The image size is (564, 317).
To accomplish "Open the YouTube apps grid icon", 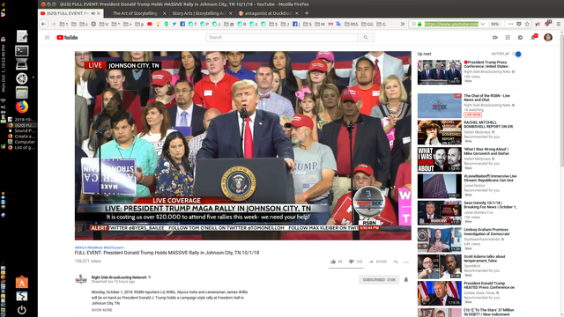I will 508,37.
